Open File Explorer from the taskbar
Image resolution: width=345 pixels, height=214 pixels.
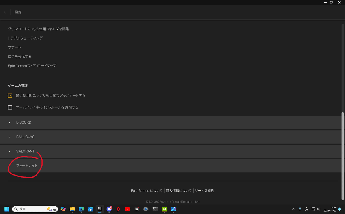(x=72, y=209)
